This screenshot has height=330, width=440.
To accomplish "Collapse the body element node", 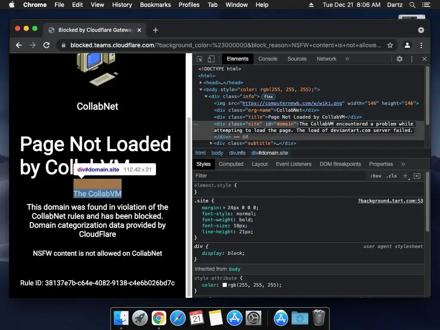I will tap(201, 89).
